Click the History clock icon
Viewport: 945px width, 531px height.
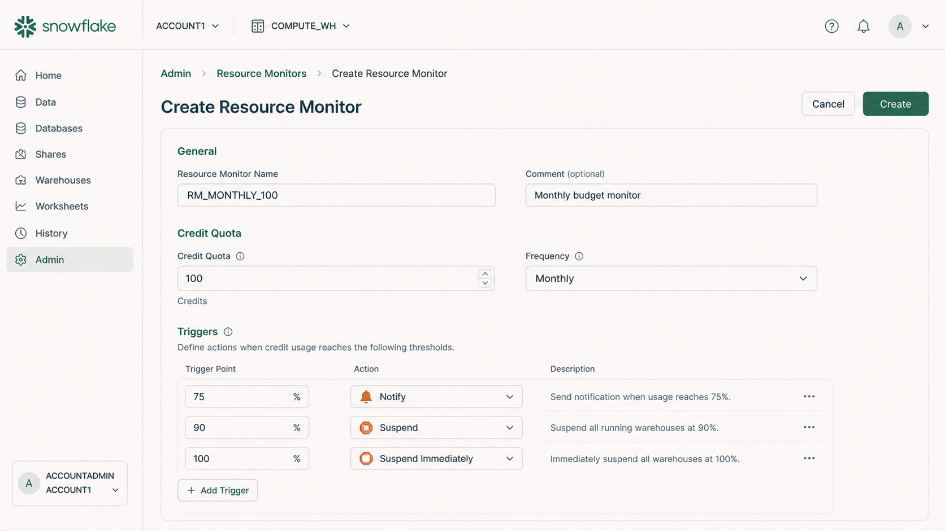(x=21, y=233)
